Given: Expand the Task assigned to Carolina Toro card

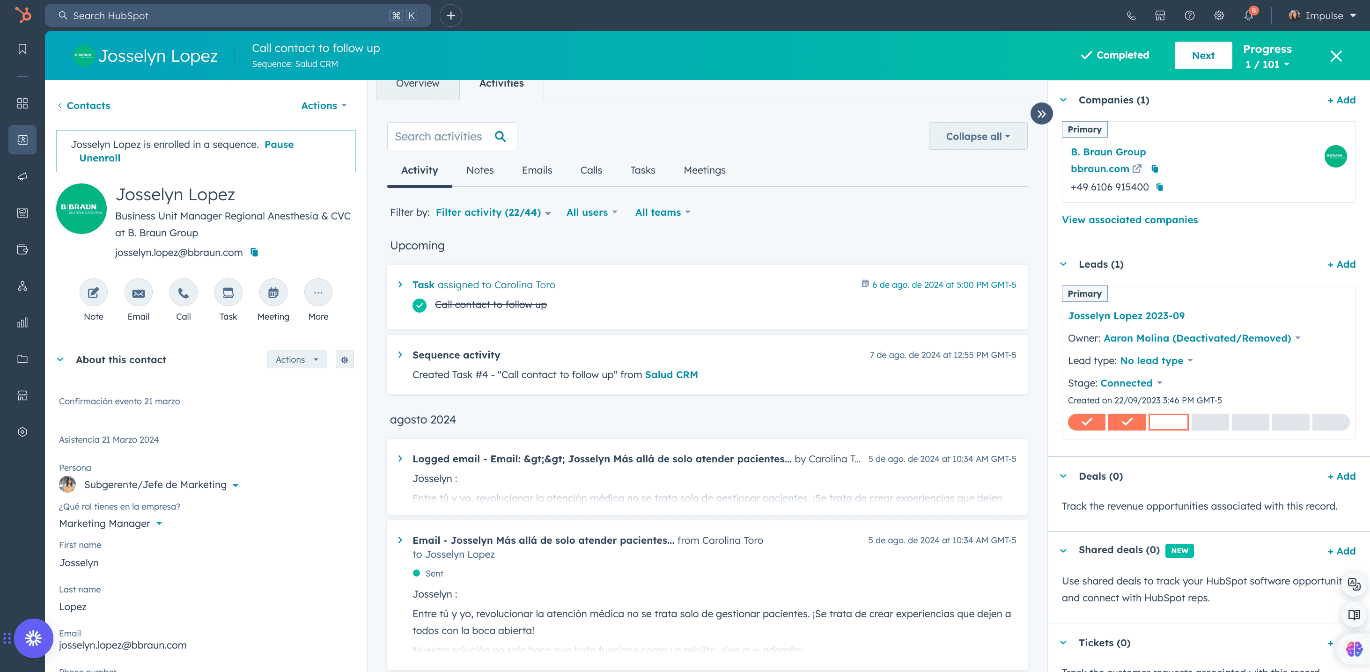Looking at the screenshot, I should click(400, 285).
